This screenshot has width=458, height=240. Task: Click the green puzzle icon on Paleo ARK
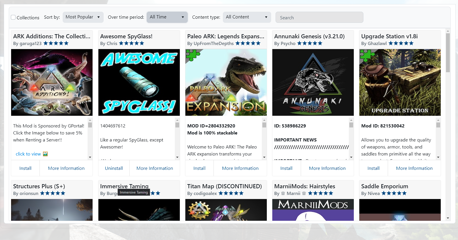(x=193, y=55)
